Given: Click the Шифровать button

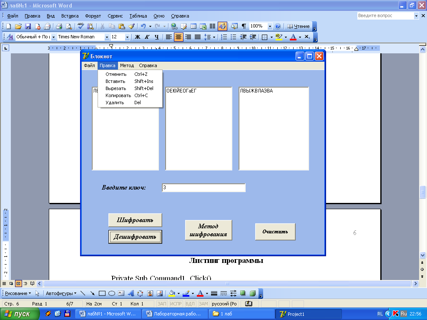Looking at the screenshot, I should coord(135,220).
